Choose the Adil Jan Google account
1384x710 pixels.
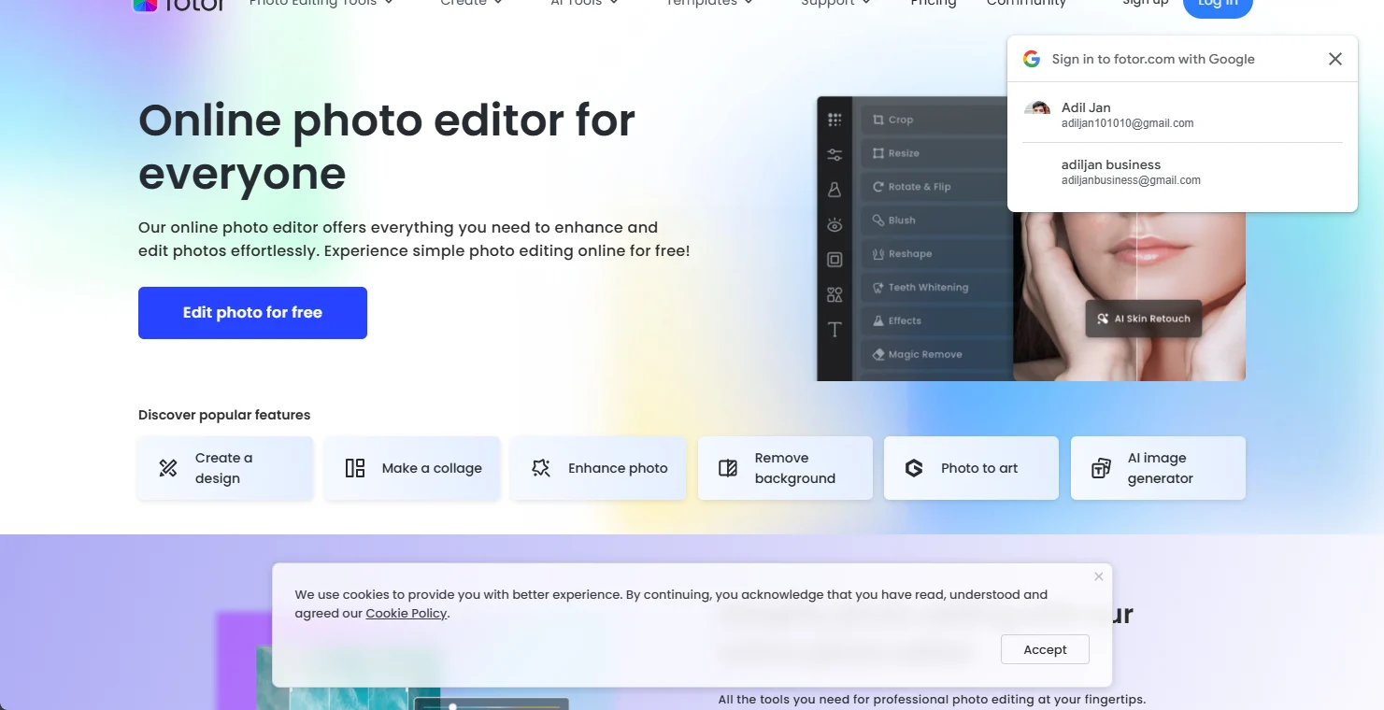point(1182,114)
